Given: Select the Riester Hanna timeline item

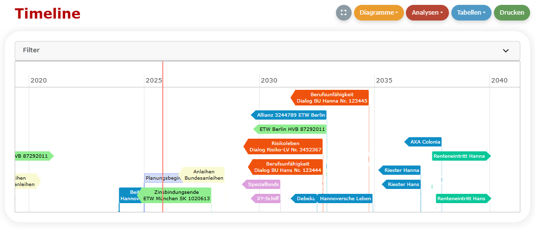Looking at the screenshot, I should [x=401, y=170].
